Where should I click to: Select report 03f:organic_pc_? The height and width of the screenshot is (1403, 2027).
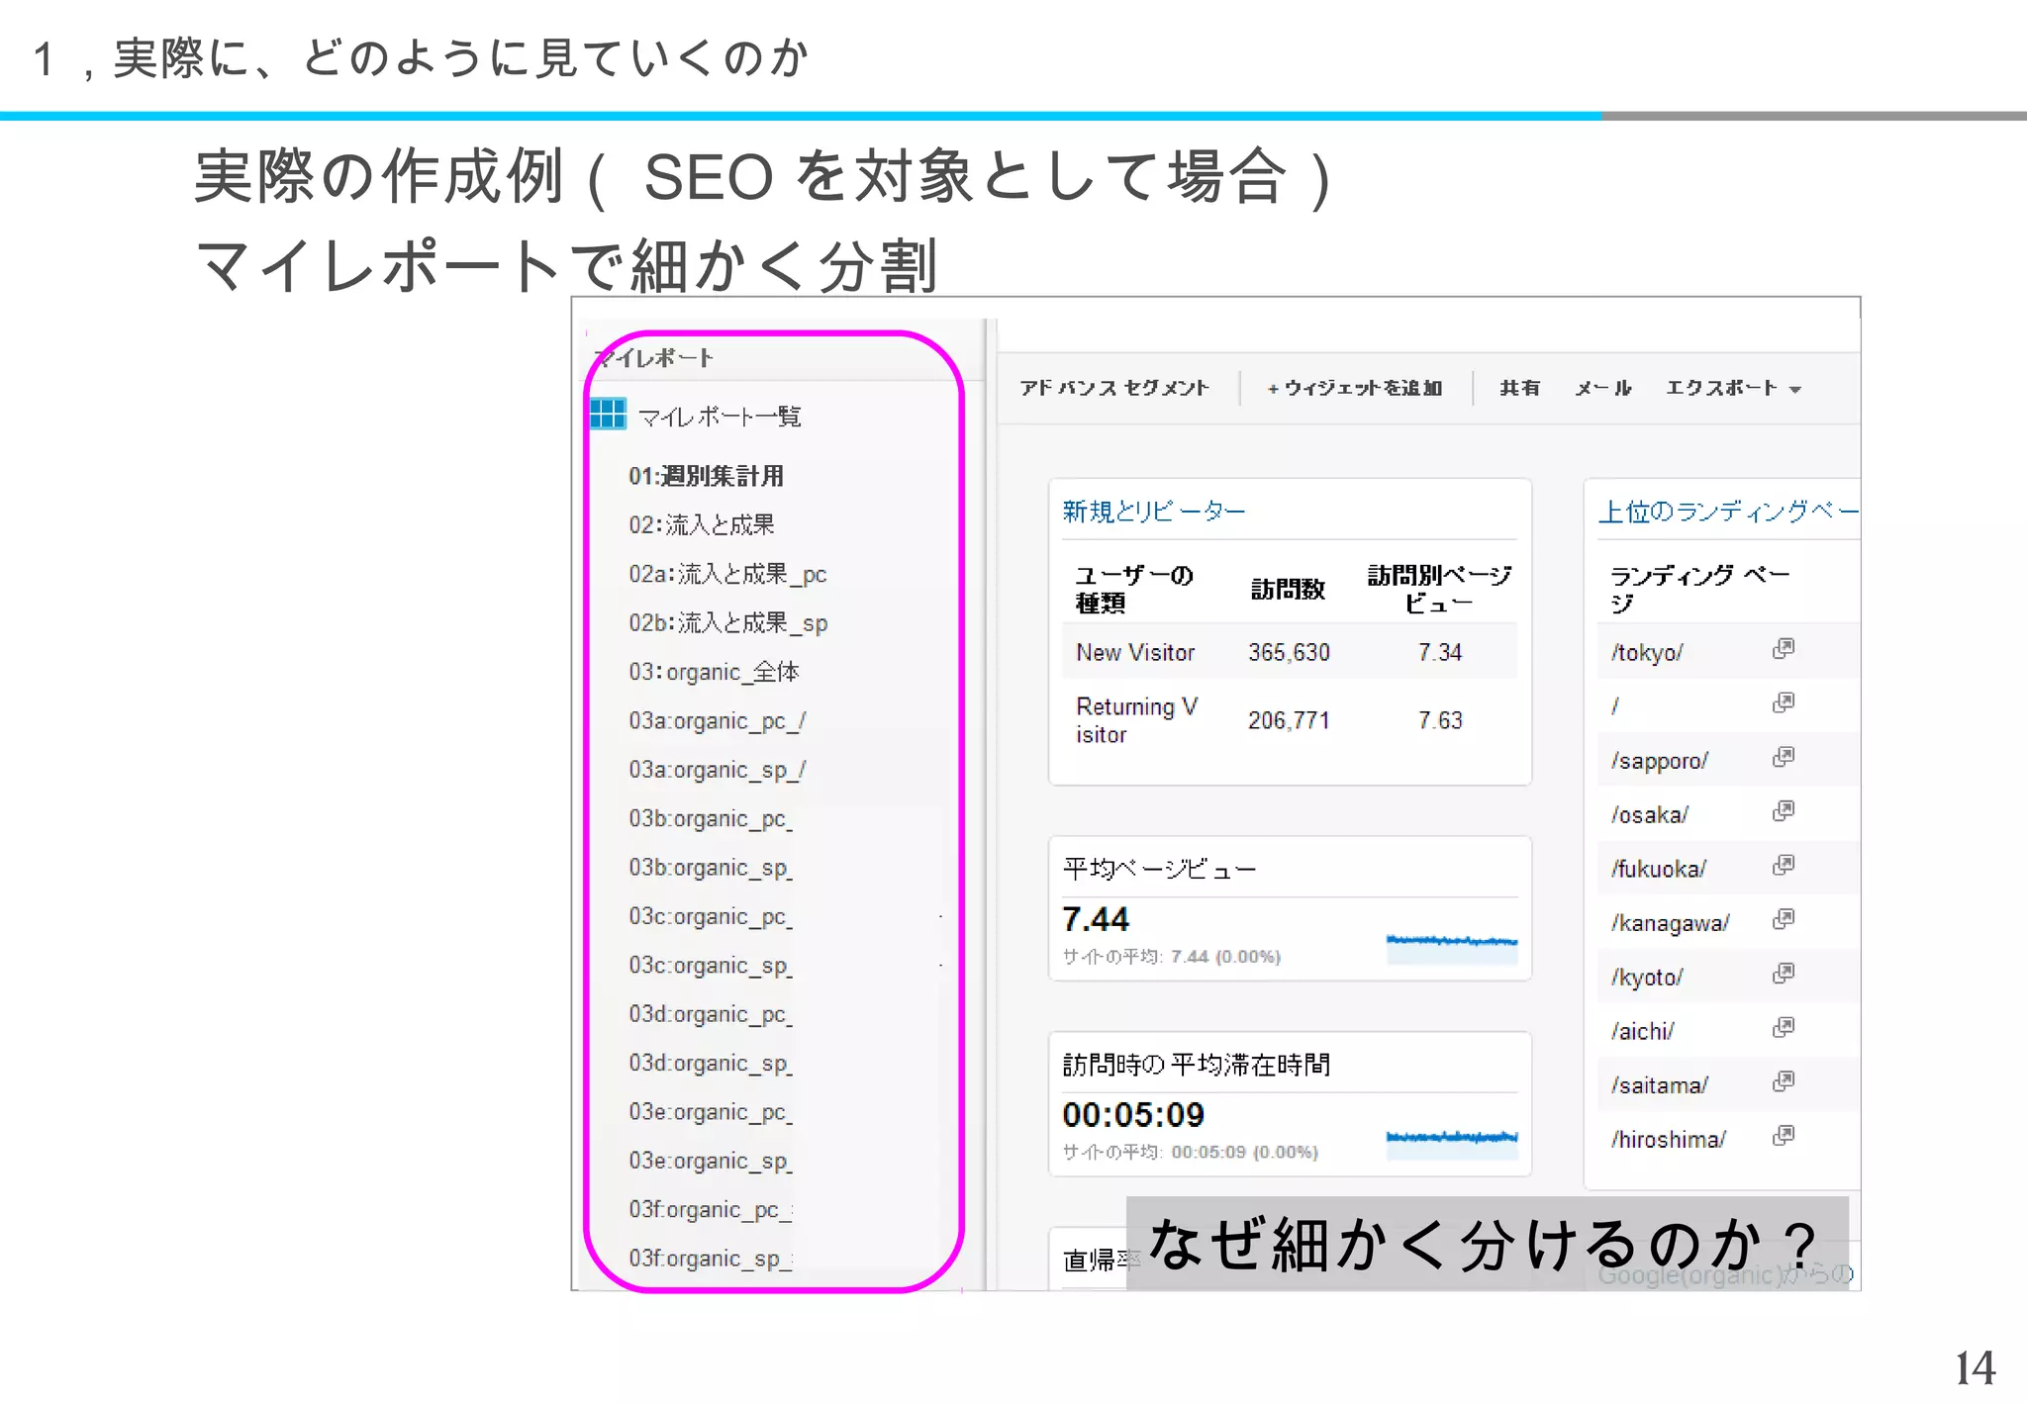coord(711,1210)
